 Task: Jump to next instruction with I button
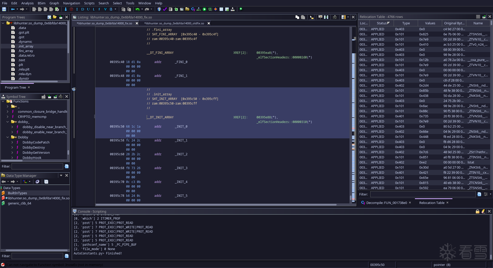tap(77, 9)
